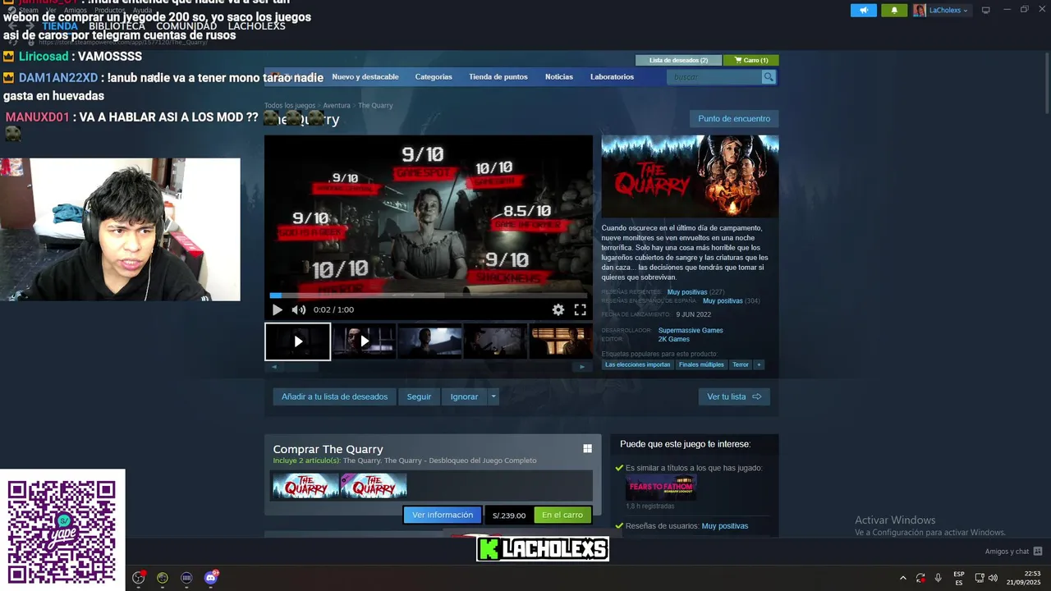Click Ver información button
This screenshot has width=1051, height=591.
(443, 515)
